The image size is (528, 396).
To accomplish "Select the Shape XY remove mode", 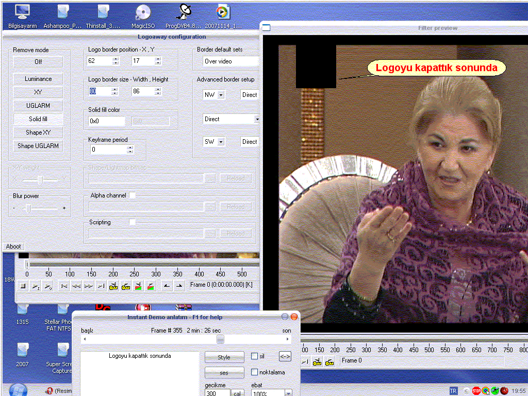I will click(38, 133).
